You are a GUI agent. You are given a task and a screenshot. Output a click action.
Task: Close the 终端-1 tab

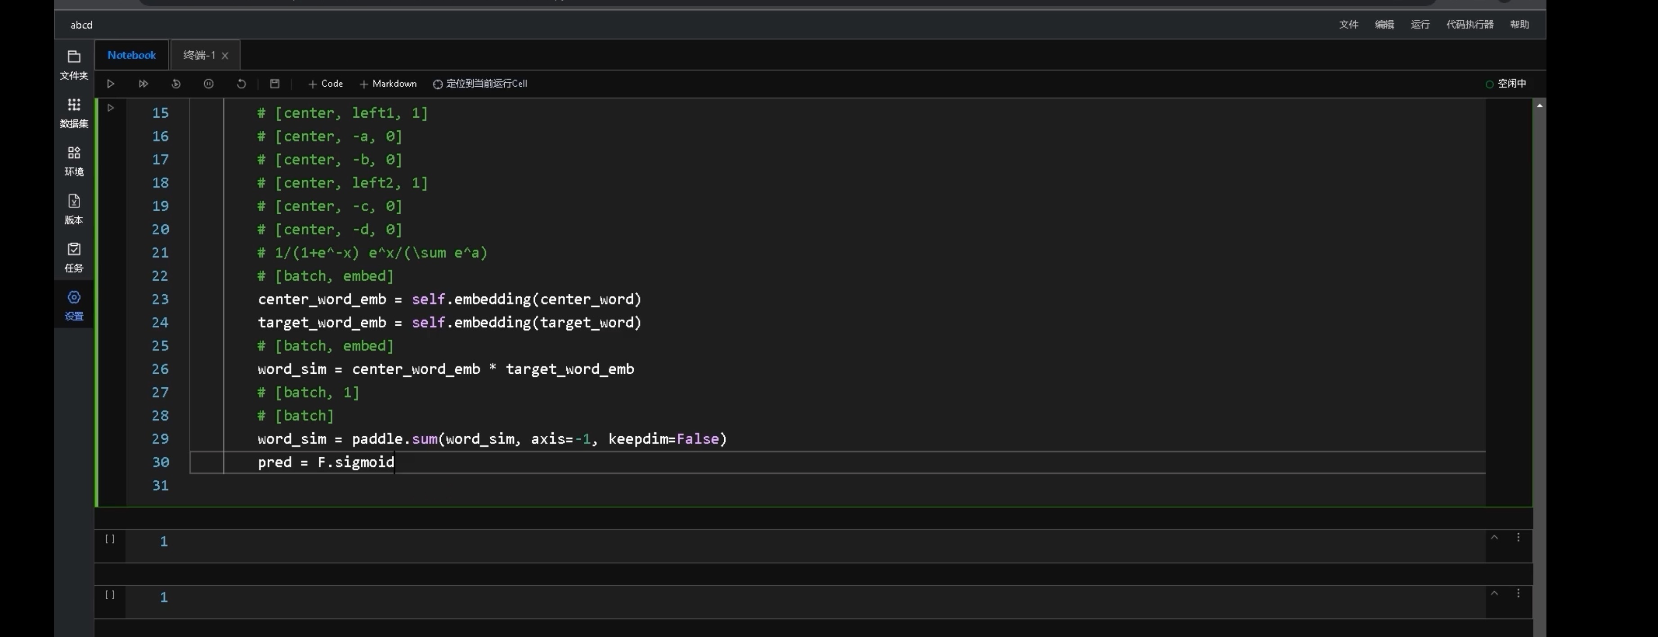pyautogui.click(x=225, y=56)
